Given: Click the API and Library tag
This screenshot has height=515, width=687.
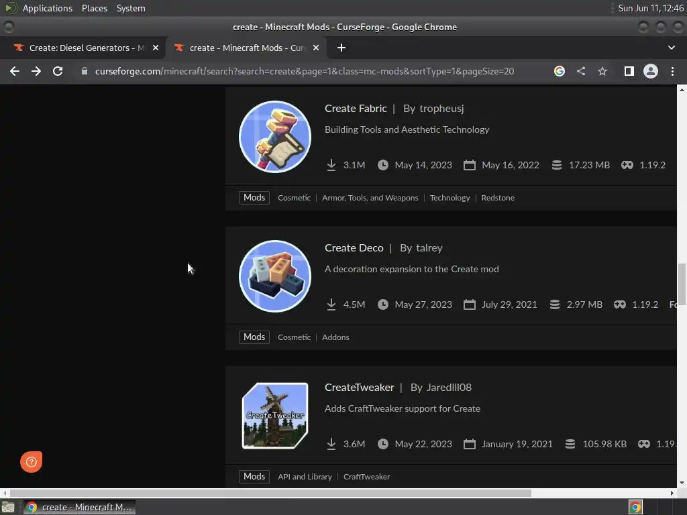Looking at the screenshot, I should pos(305,477).
